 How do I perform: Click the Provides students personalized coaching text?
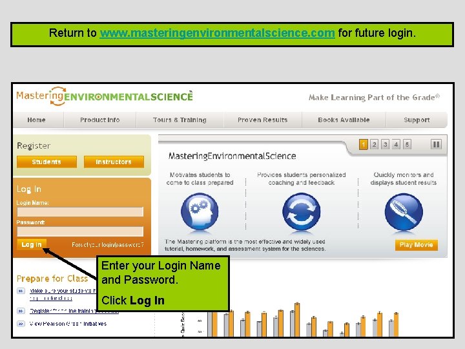(302, 178)
